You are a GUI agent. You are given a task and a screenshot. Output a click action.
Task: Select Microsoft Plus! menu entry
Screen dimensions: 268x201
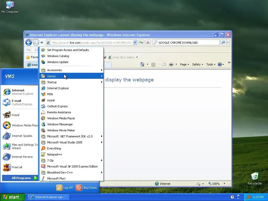point(71,178)
